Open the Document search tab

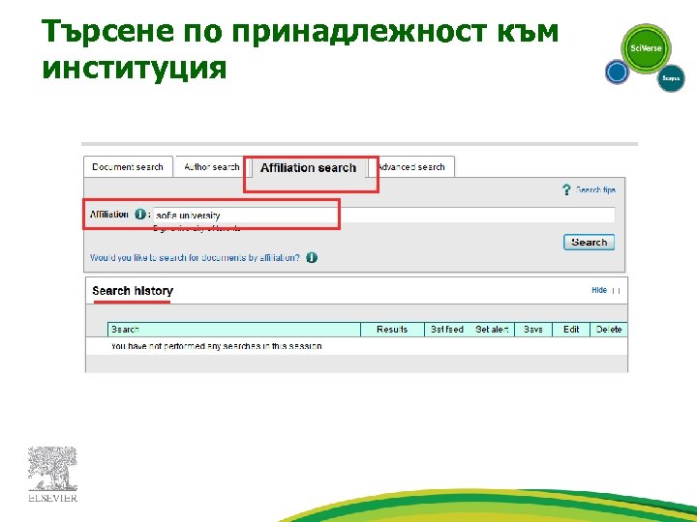(128, 167)
